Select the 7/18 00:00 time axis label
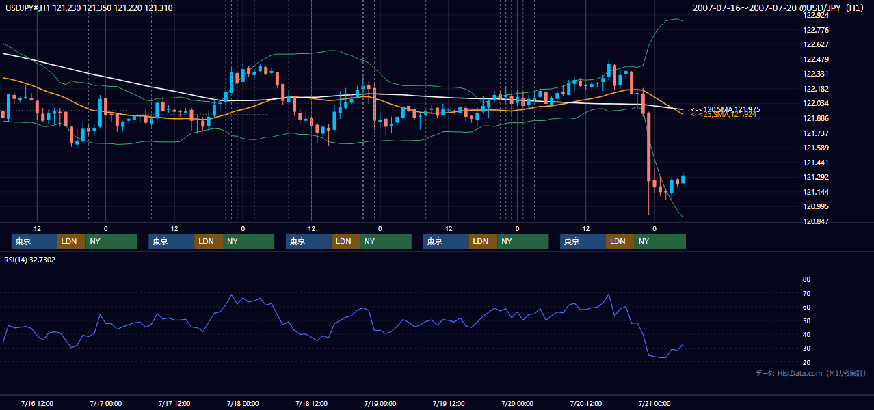This screenshot has height=410, width=874. (243, 403)
